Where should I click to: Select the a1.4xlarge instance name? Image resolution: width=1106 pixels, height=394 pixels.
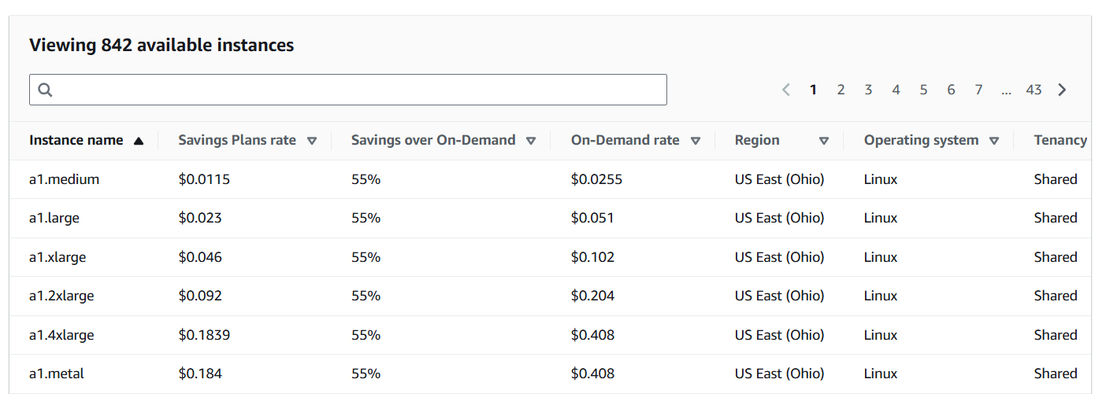coord(61,335)
